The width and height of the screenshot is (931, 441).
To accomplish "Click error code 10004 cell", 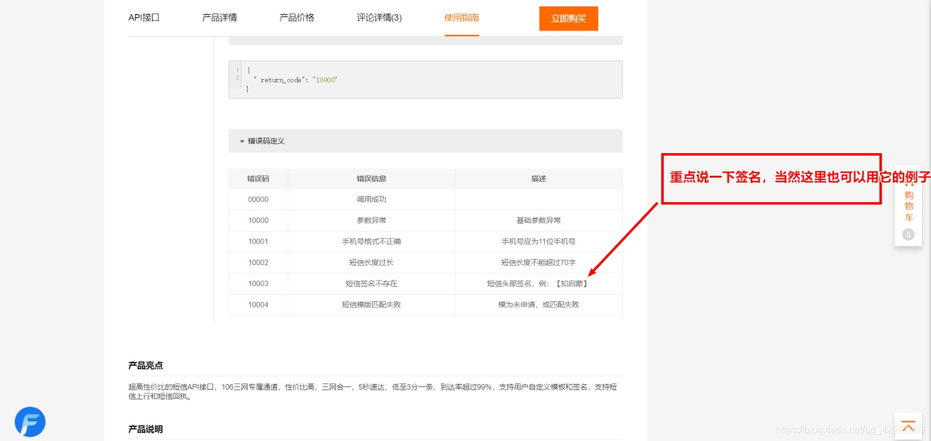I will tap(258, 304).
